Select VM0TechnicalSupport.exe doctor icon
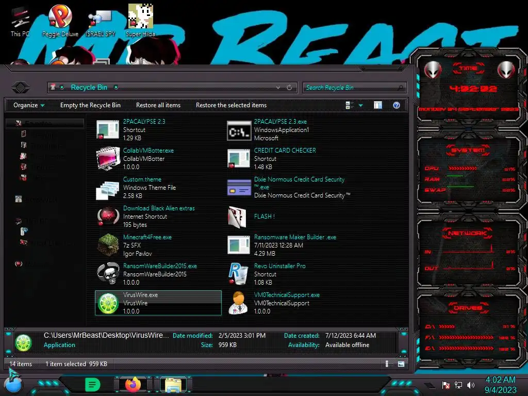 click(x=238, y=303)
